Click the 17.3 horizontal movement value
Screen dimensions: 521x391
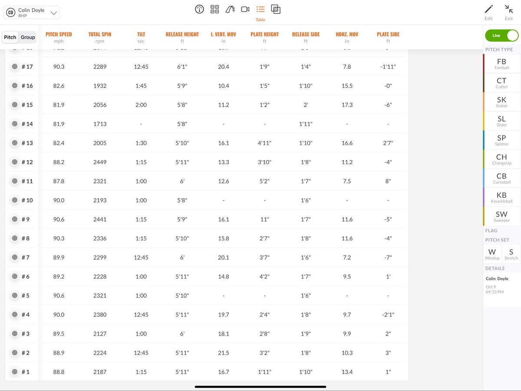[x=347, y=105]
